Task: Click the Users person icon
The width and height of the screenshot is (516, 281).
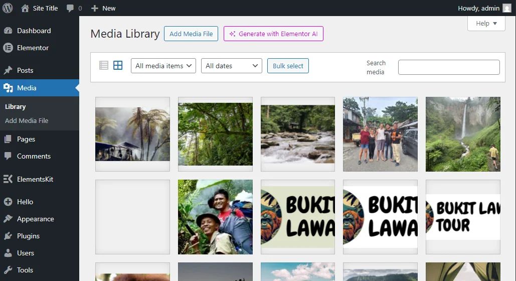Action: [x=8, y=253]
